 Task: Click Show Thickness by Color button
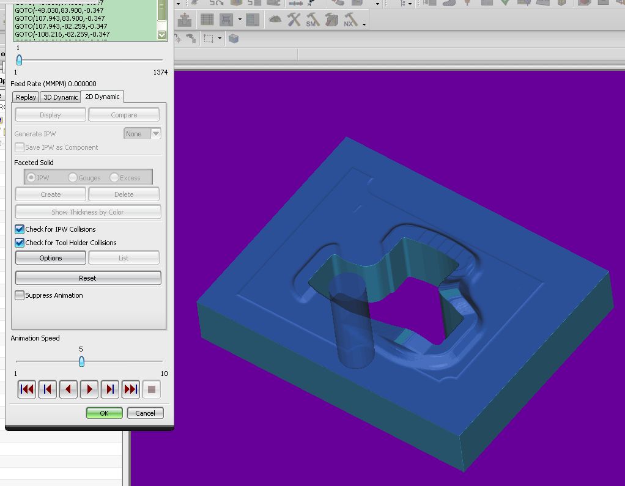pos(87,212)
